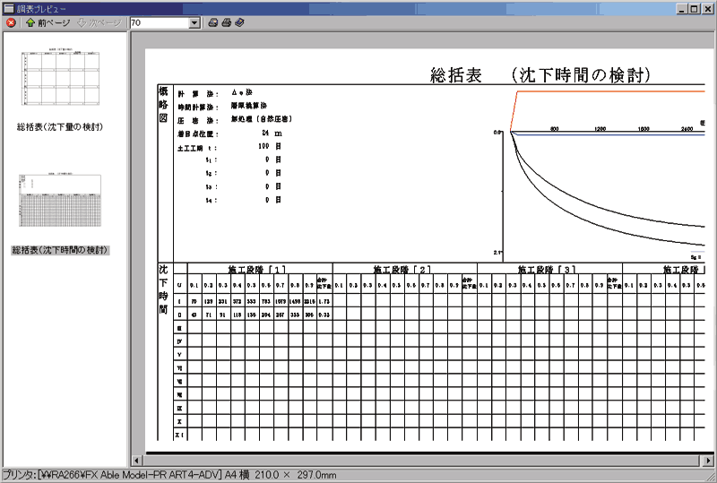Maximize the 調表プレビュー window
This screenshot has height=483, width=717.
694,9
